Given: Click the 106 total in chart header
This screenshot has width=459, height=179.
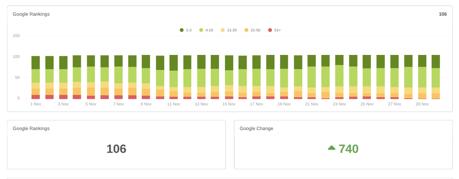Looking at the screenshot, I should point(442,14).
